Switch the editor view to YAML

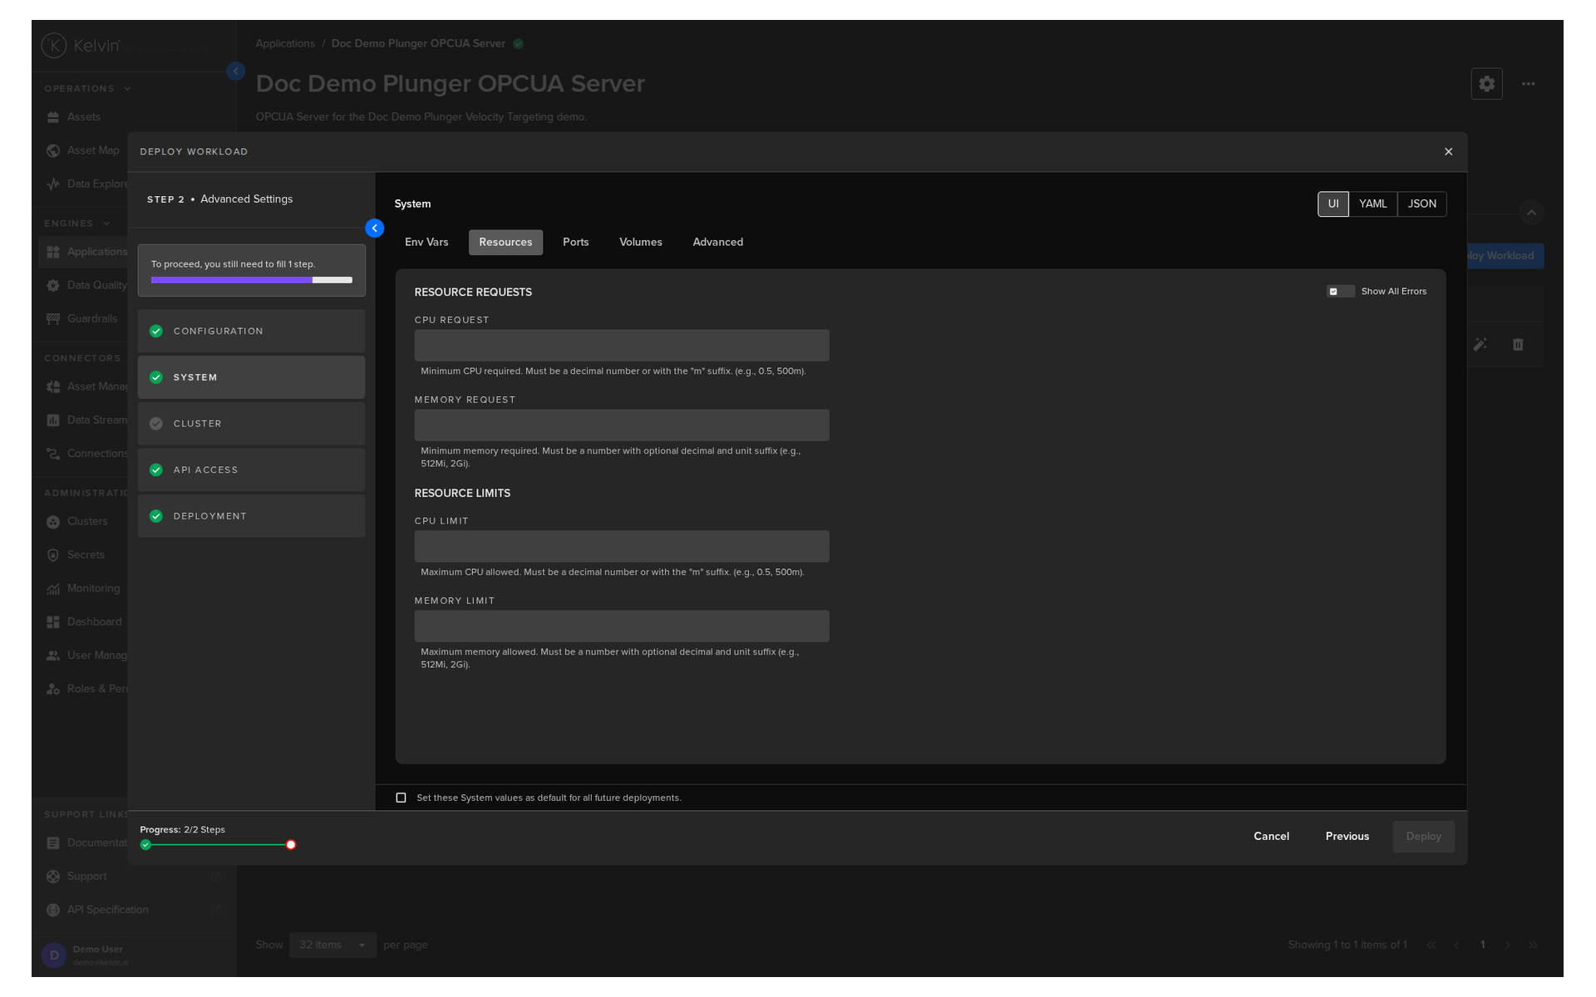(1372, 204)
